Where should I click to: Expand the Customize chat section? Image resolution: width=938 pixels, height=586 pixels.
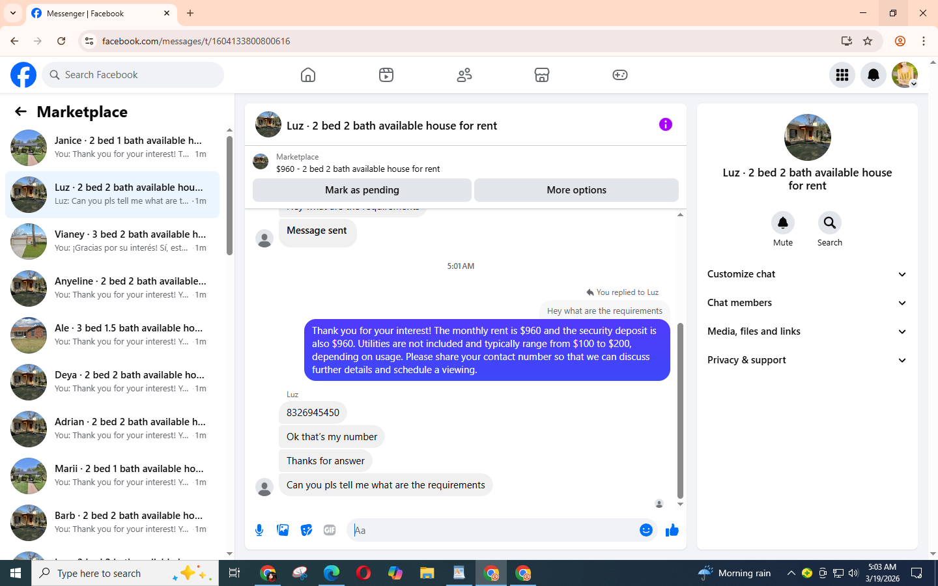[808, 274]
